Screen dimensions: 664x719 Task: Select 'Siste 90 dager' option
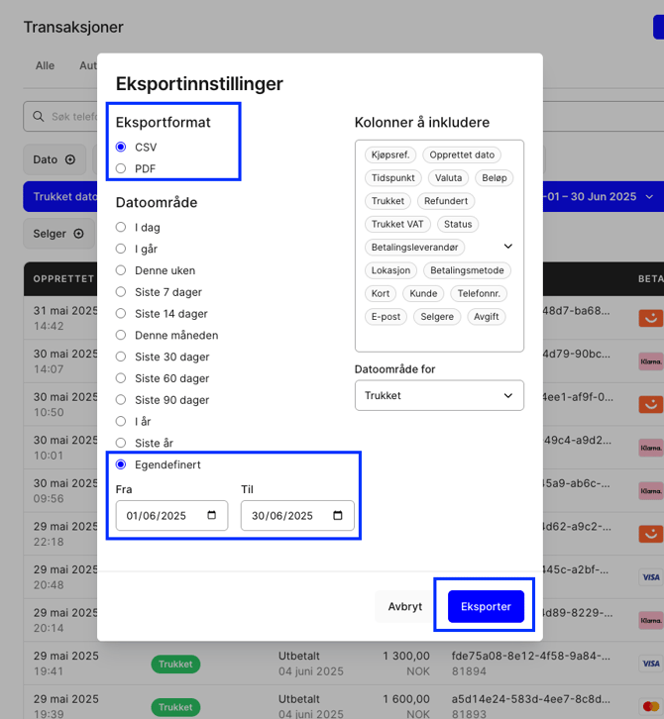121,399
